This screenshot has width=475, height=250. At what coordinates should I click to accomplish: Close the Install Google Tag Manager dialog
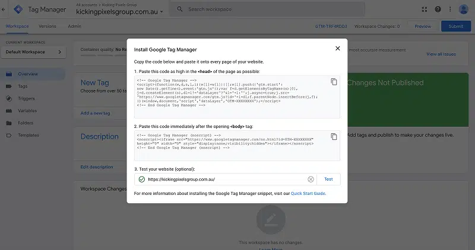tap(337, 49)
